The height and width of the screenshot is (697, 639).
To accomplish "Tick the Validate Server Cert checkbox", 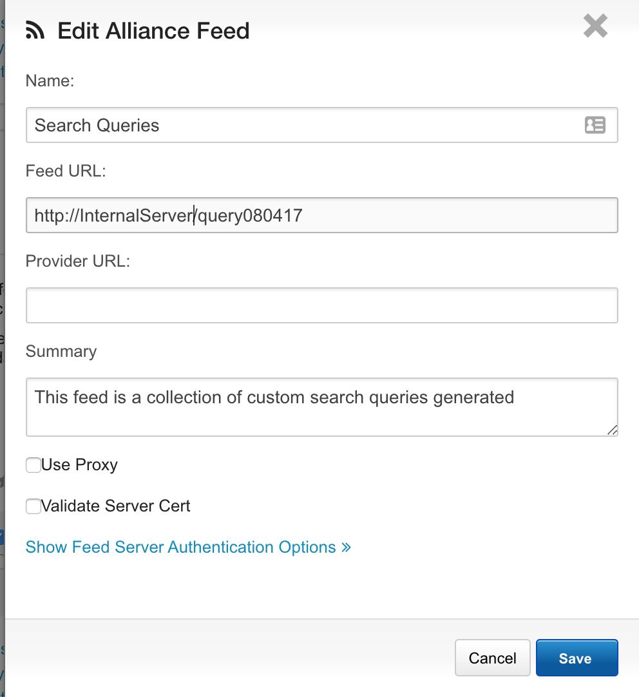I will (33, 506).
